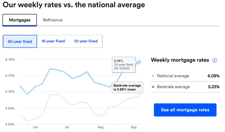The image size is (225, 132).
Task: Click the Bankrate average is 0.85% lower tooltip
Action: click(126, 87)
